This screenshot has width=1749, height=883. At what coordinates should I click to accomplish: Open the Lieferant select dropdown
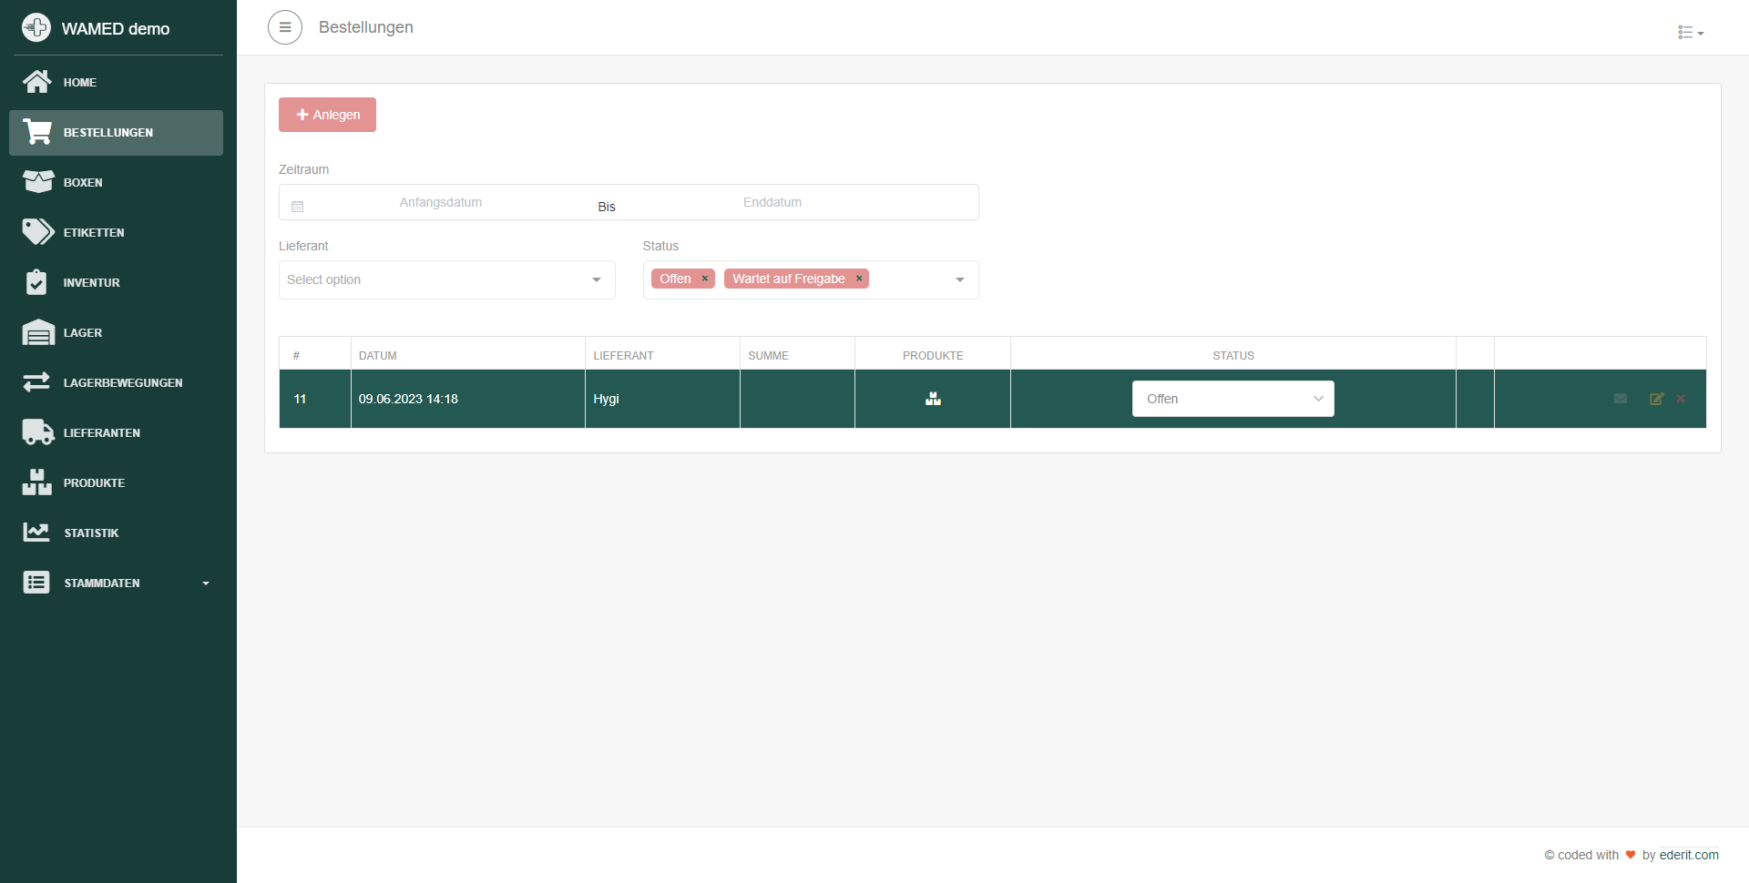click(446, 279)
